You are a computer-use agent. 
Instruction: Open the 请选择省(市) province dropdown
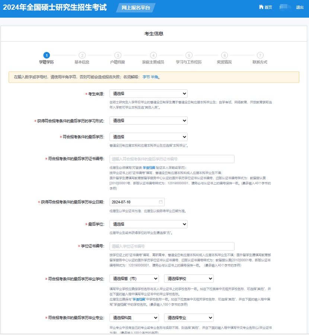coord(134,278)
